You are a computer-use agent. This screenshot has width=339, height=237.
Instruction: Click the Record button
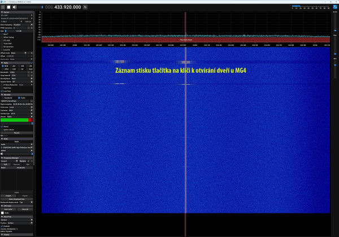(x=16, y=133)
